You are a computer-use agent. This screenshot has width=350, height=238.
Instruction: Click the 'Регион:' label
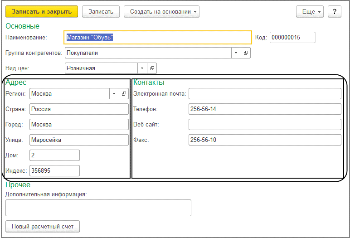[15, 93]
